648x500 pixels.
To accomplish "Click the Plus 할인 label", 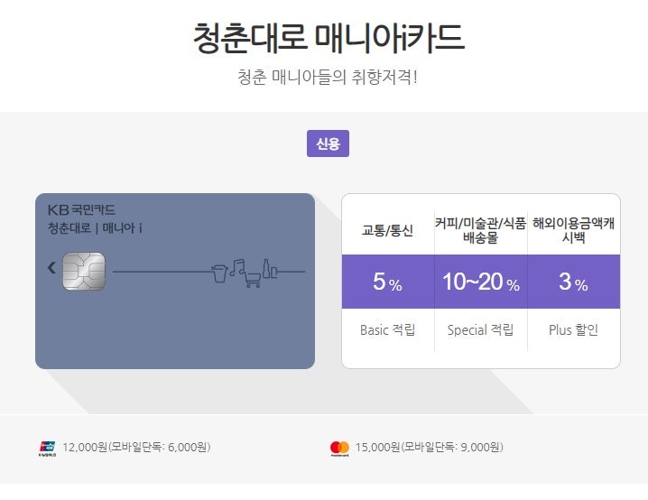I will coord(574,329).
